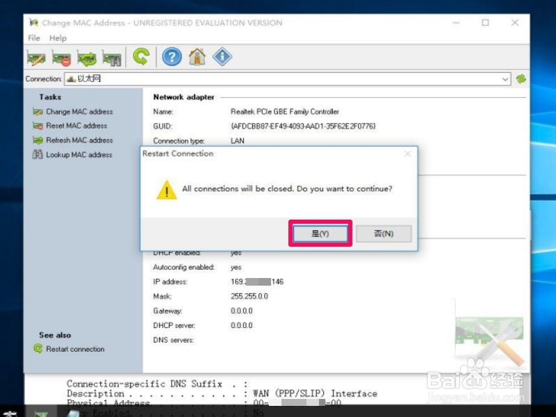The height and width of the screenshot is (417, 556).
Task: Click the Network adapter section heading
Action: 183,97
